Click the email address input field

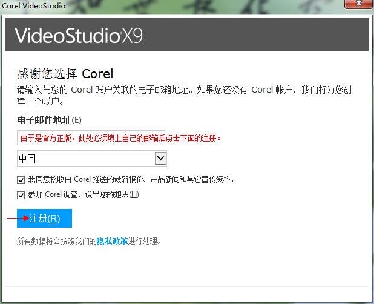(x=91, y=137)
